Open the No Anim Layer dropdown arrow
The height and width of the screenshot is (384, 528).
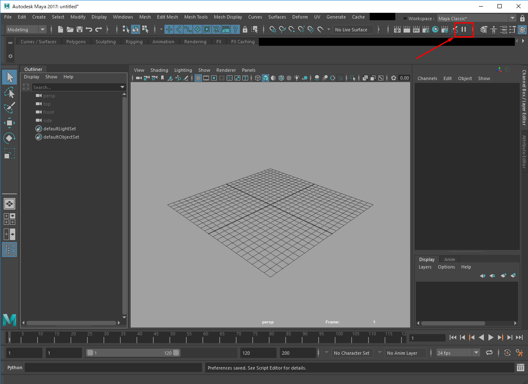click(380, 353)
